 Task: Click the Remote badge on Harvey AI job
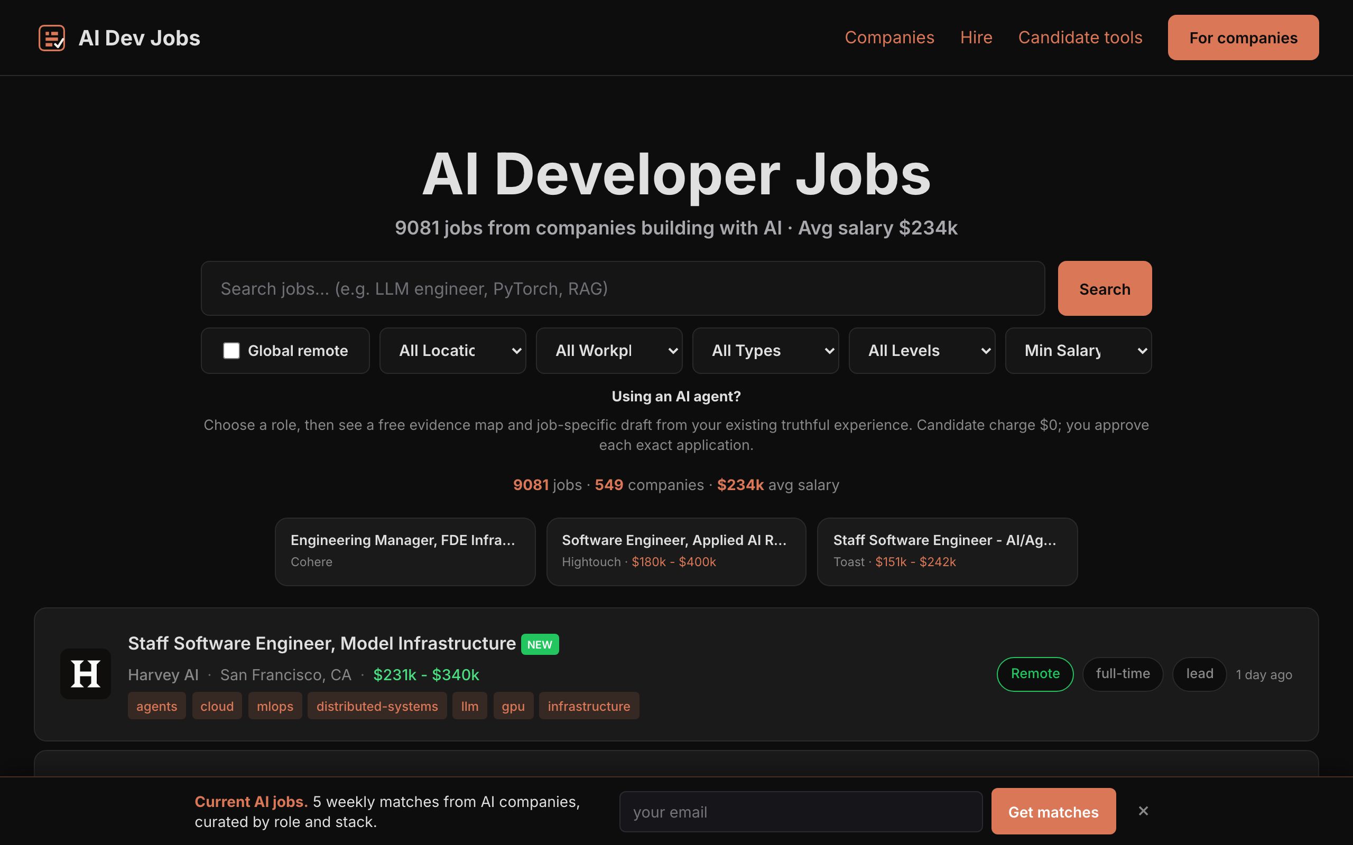click(x=1035, y=674)
